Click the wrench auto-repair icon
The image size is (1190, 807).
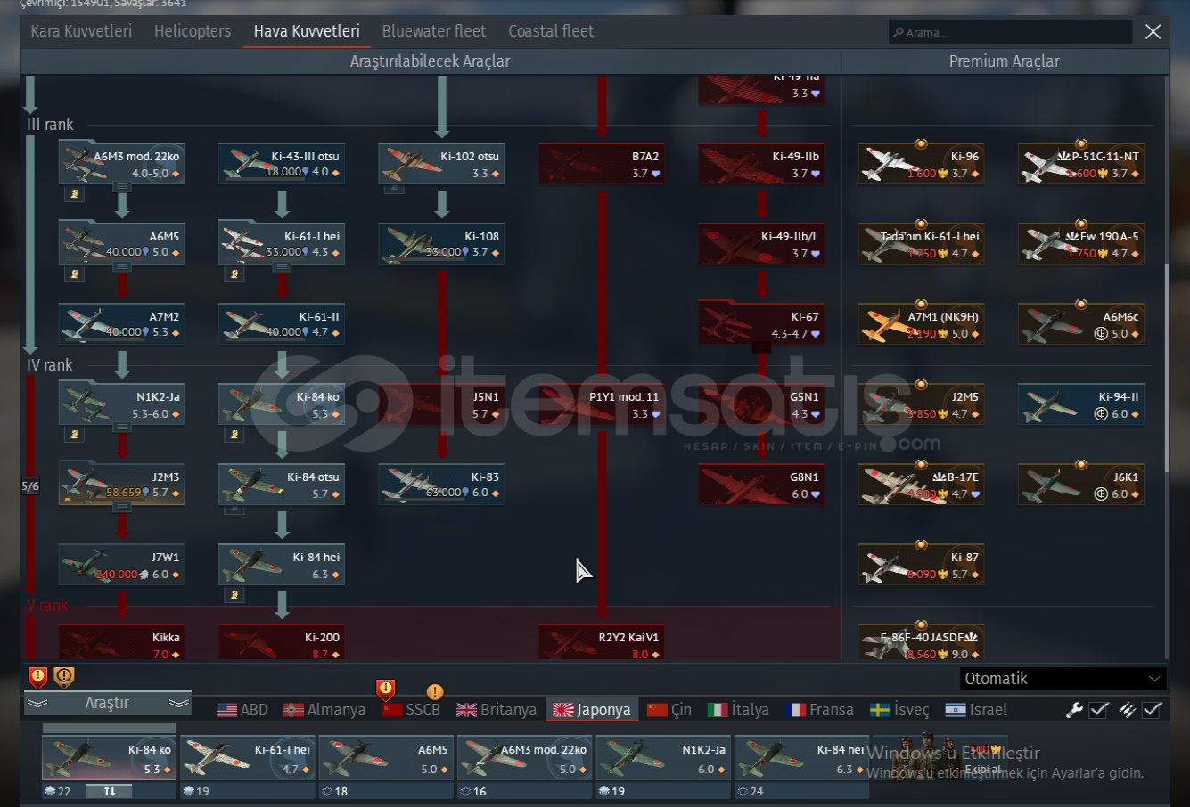click(x=1074, y=710)
